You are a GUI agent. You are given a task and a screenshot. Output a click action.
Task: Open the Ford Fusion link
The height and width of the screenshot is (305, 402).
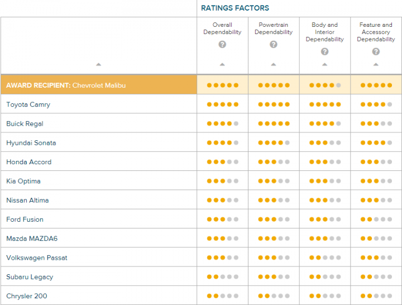[25, 220]
